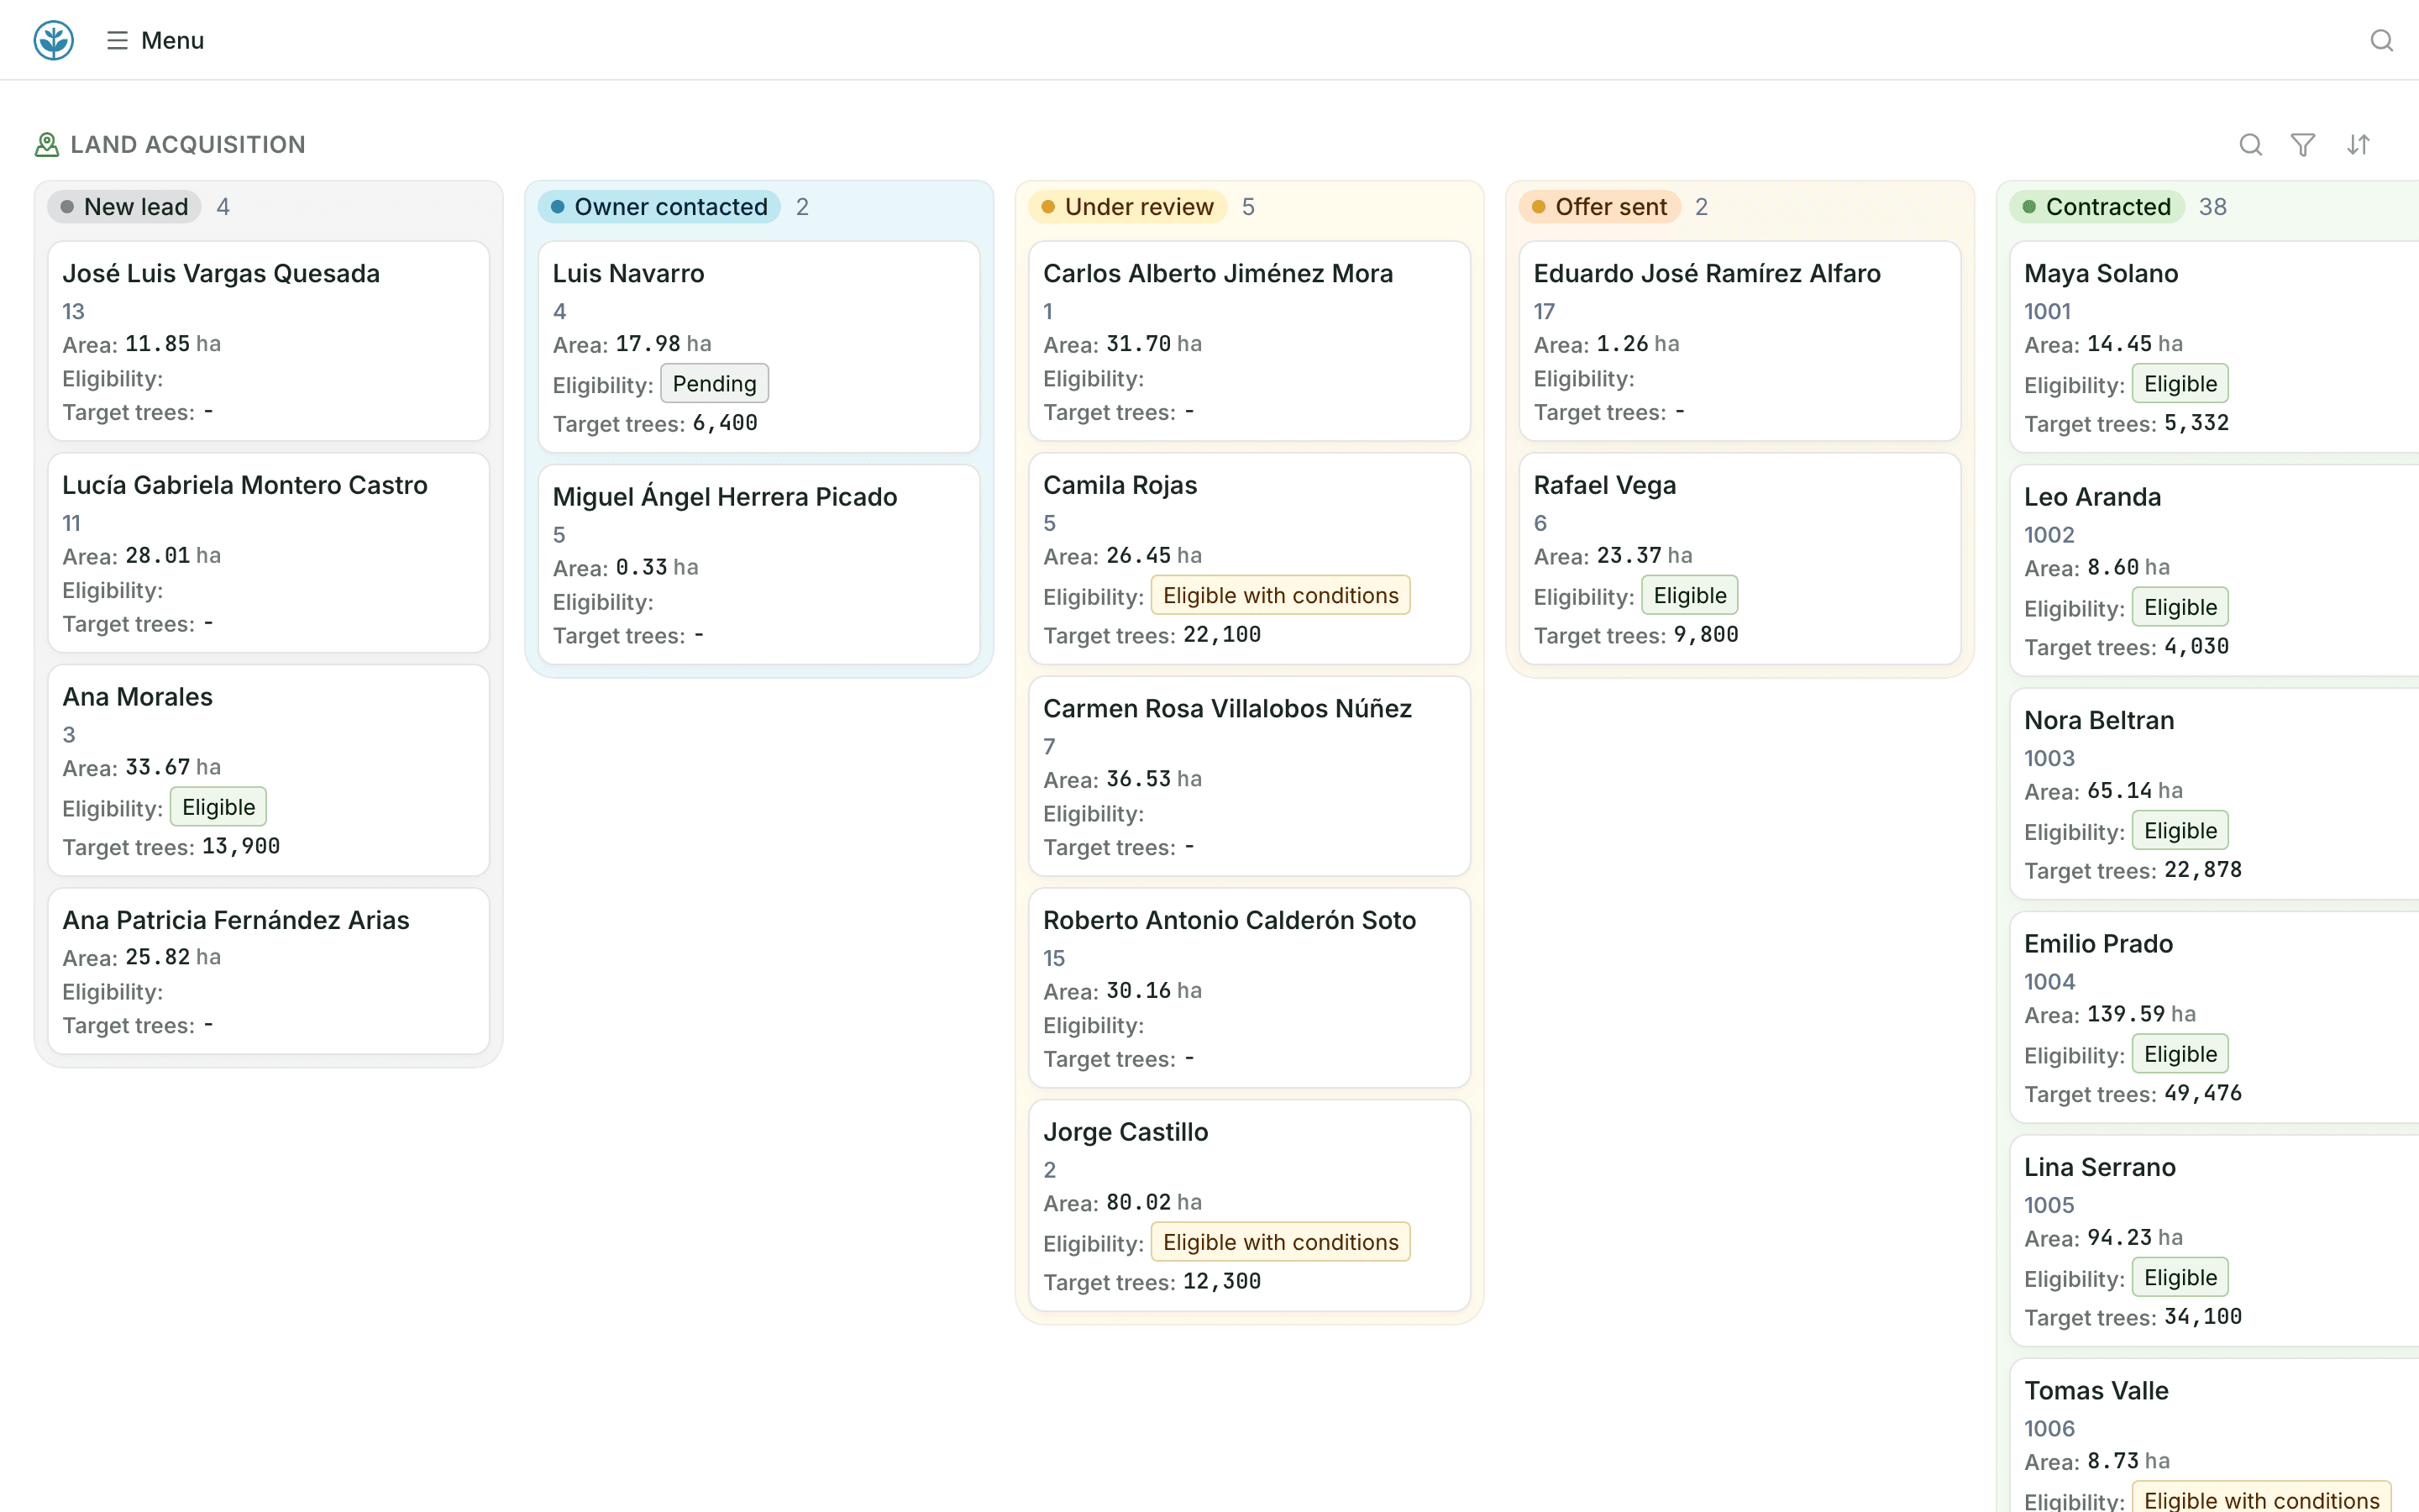Open the board filter funnel icon
2419x1512 pixels.
click(2303, 145)
